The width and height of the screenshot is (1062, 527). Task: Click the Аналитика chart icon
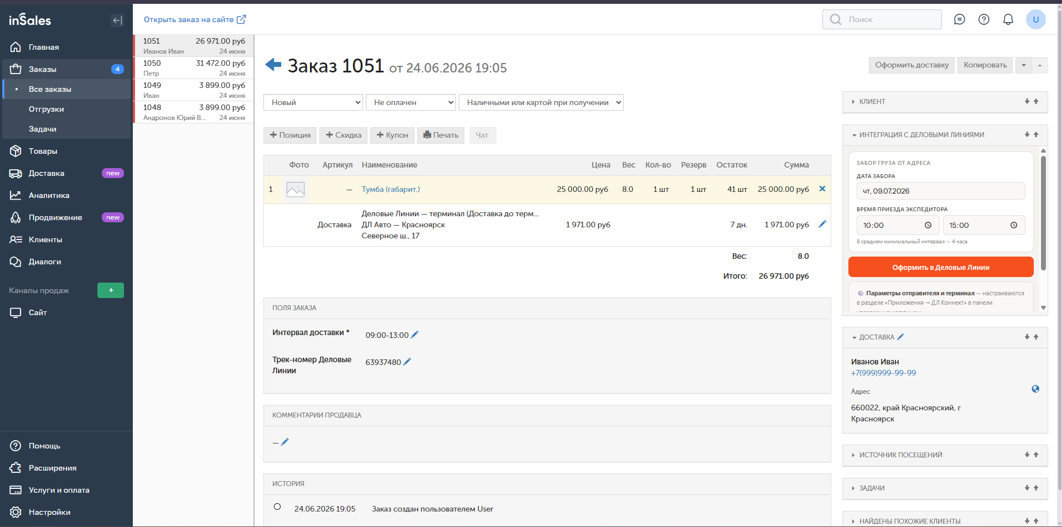coord(15,195)
